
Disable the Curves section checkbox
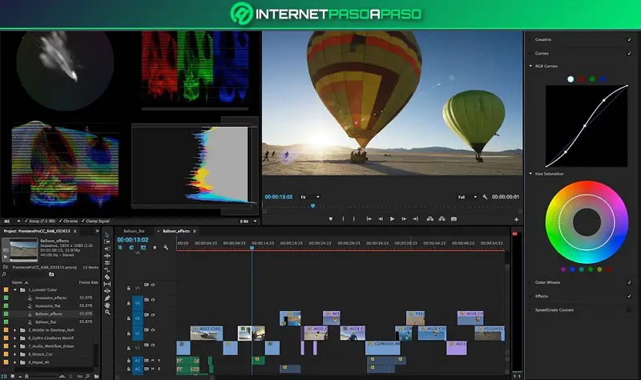[629, 53]
